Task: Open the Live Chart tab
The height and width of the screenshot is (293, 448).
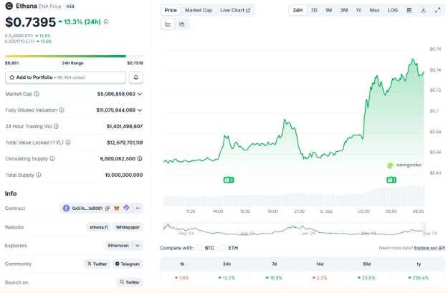Action: [x=235, y=10]
